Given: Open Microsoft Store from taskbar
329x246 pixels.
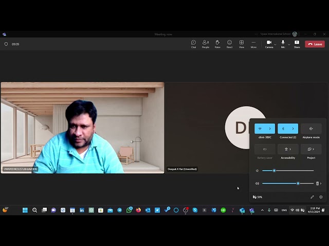Looking at the screenshot, I should 101,210.
